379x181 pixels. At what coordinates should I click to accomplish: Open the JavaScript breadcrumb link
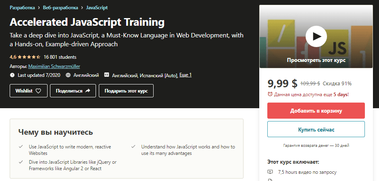pos(97,8)
